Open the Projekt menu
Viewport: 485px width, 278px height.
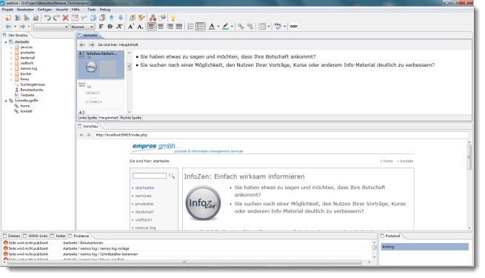(x=7, y=10)
